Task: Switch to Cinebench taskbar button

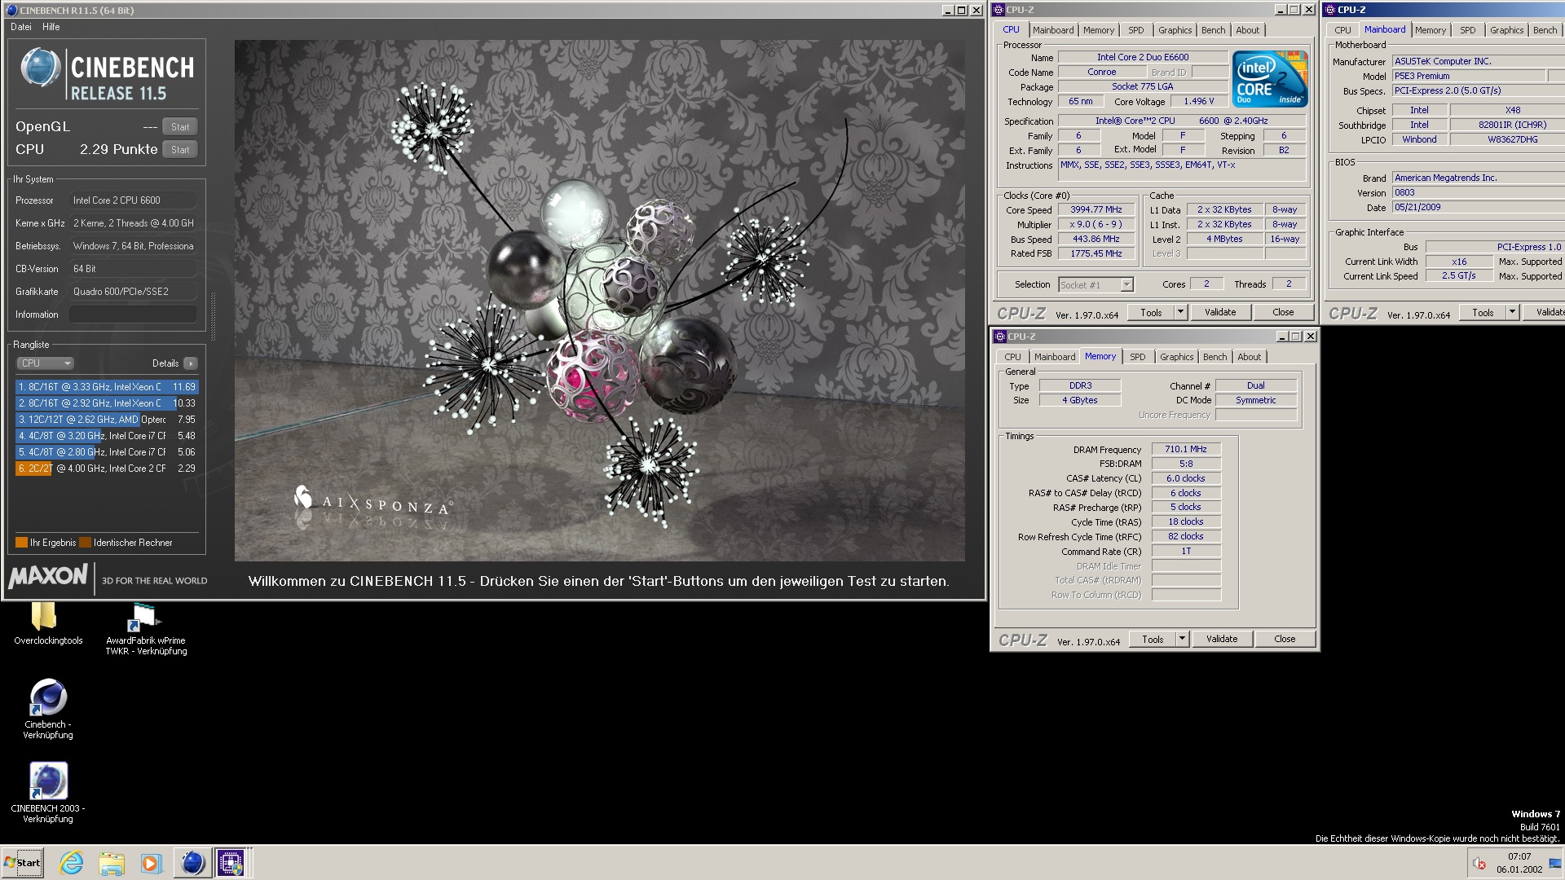Action: [192, 863]
